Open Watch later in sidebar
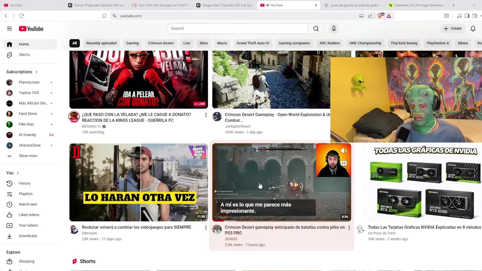The image size is (482, 271). (30, 204)
